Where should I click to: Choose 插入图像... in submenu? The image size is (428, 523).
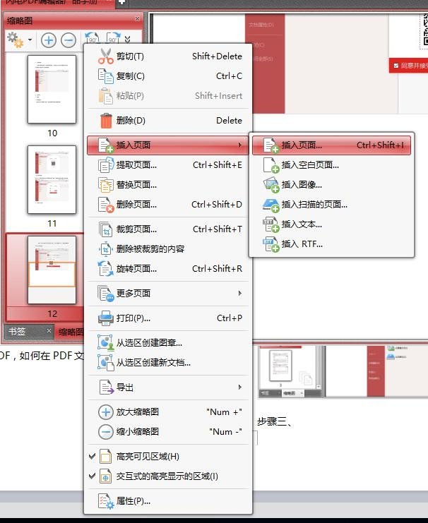331,184
